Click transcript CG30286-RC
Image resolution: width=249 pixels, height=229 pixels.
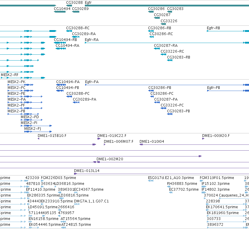tap(161, 34)
